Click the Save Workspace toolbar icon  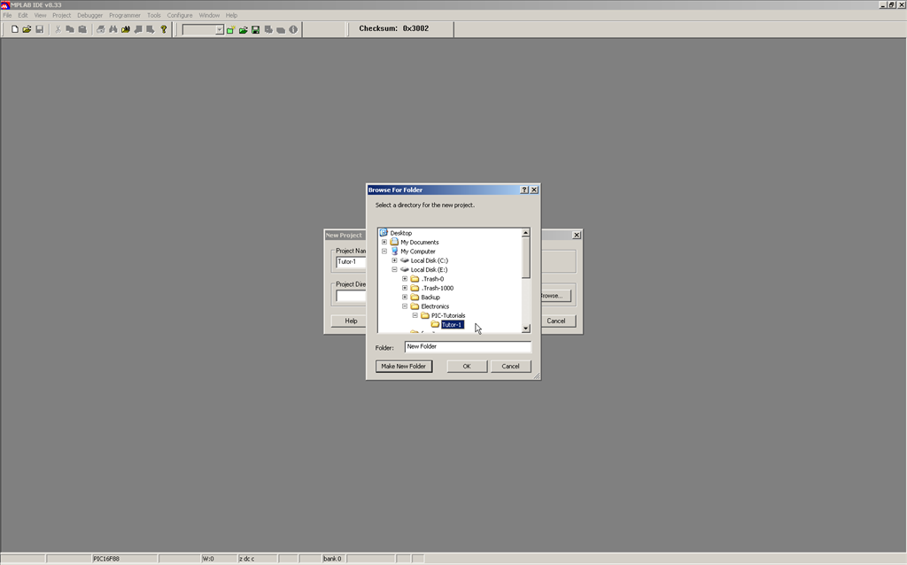[x=255, y=29]
